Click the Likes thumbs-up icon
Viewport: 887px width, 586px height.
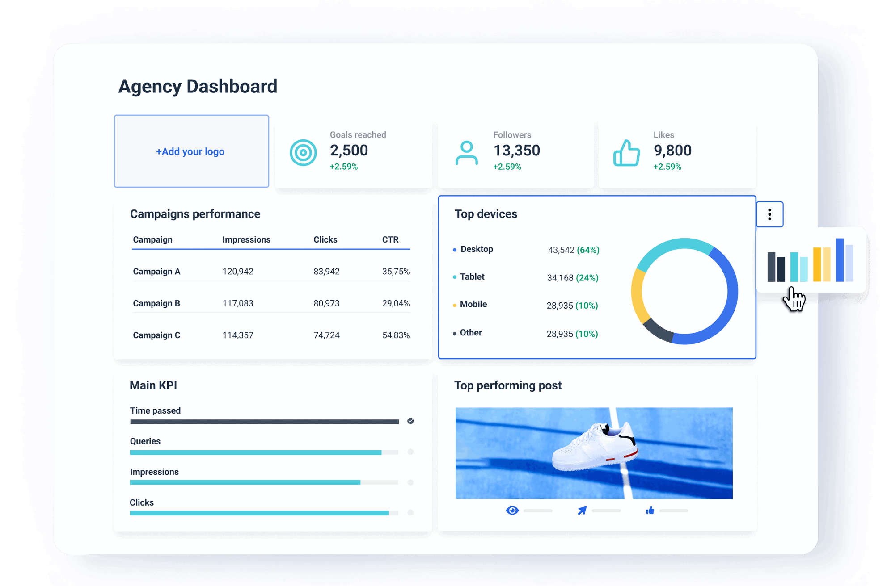pyautogui.click(x=626, y=153)
